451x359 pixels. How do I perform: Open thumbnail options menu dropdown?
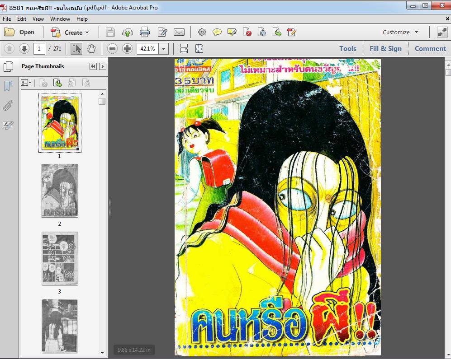coord(26,83)
